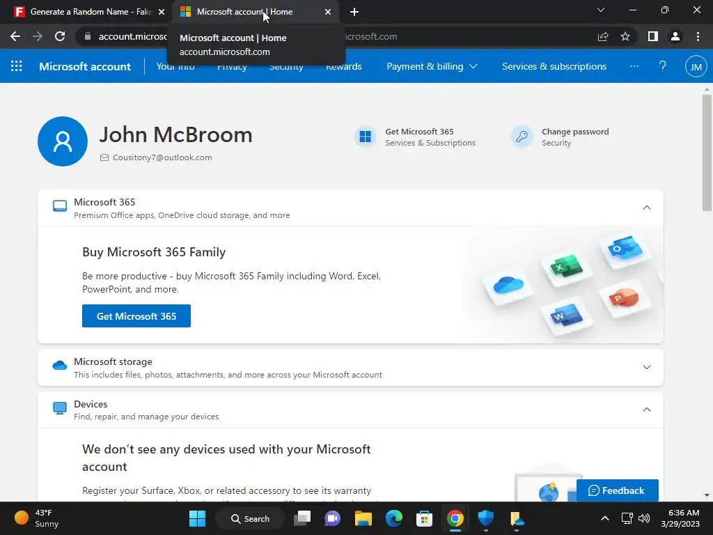Open Task View on the taskbar
Screen dimensions: 713x535
tap(302, 518)
